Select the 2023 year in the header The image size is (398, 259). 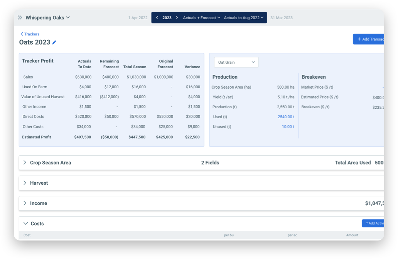167,17
